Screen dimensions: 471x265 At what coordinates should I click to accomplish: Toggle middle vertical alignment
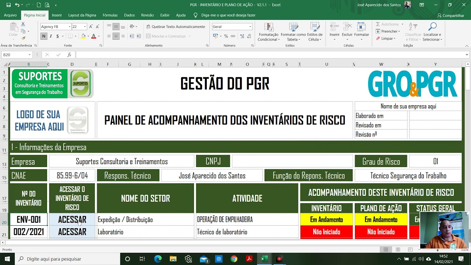[x=116, y=26]
